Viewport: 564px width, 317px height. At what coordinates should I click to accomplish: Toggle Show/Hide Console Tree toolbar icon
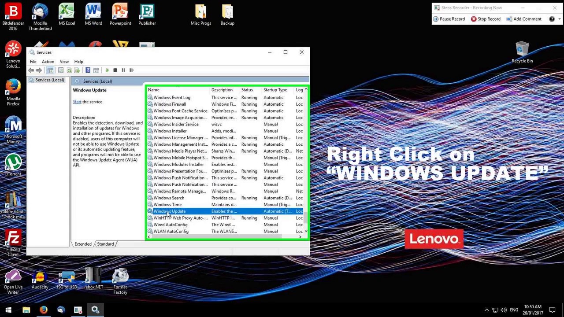point(50,70)
